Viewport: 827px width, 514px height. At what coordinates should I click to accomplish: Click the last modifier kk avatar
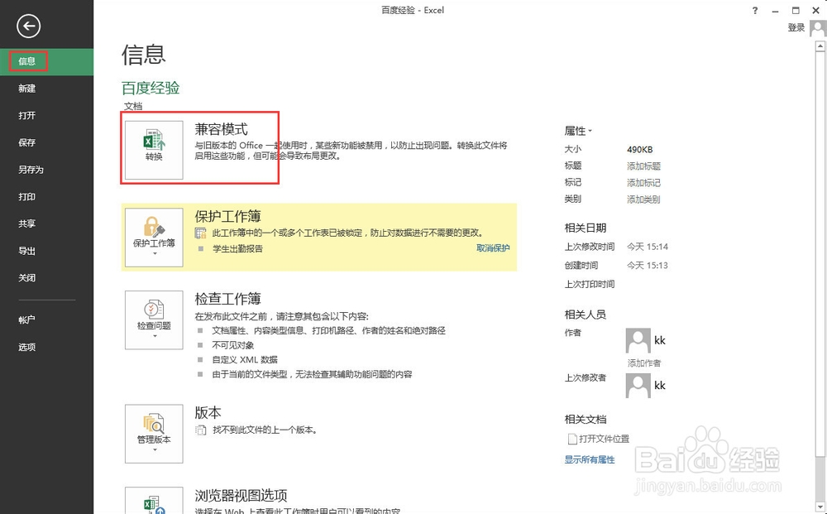coord(638,385)
